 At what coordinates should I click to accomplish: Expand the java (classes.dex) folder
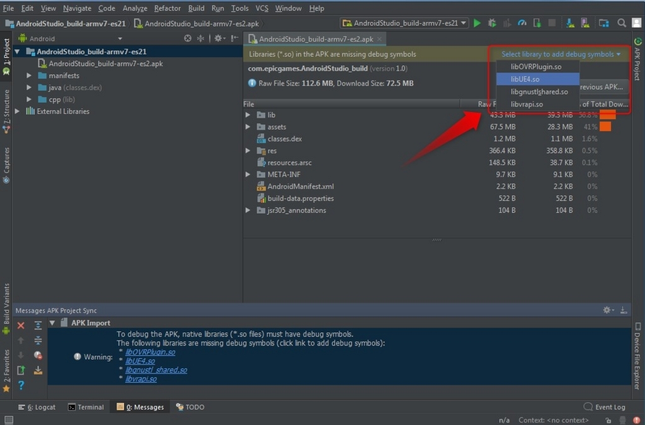coord(29,88)
